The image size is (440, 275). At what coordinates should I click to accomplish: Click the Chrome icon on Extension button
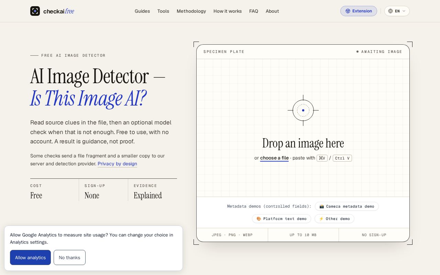tap(348, 11)
